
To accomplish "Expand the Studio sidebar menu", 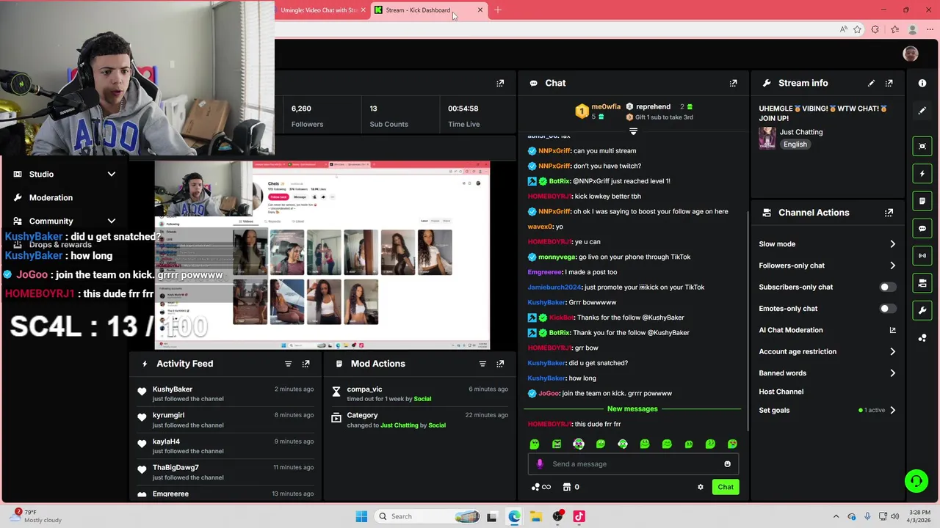I will 111,174.
